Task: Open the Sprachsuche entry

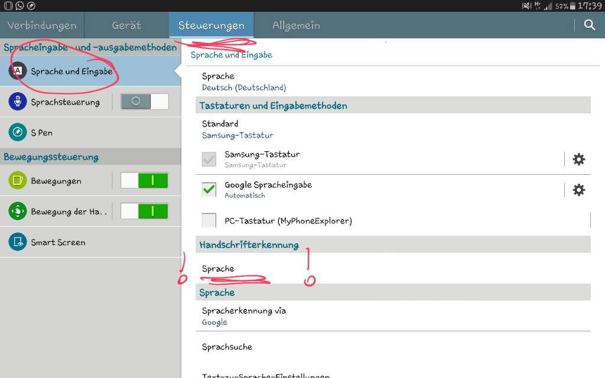Action: pos(393,346)
